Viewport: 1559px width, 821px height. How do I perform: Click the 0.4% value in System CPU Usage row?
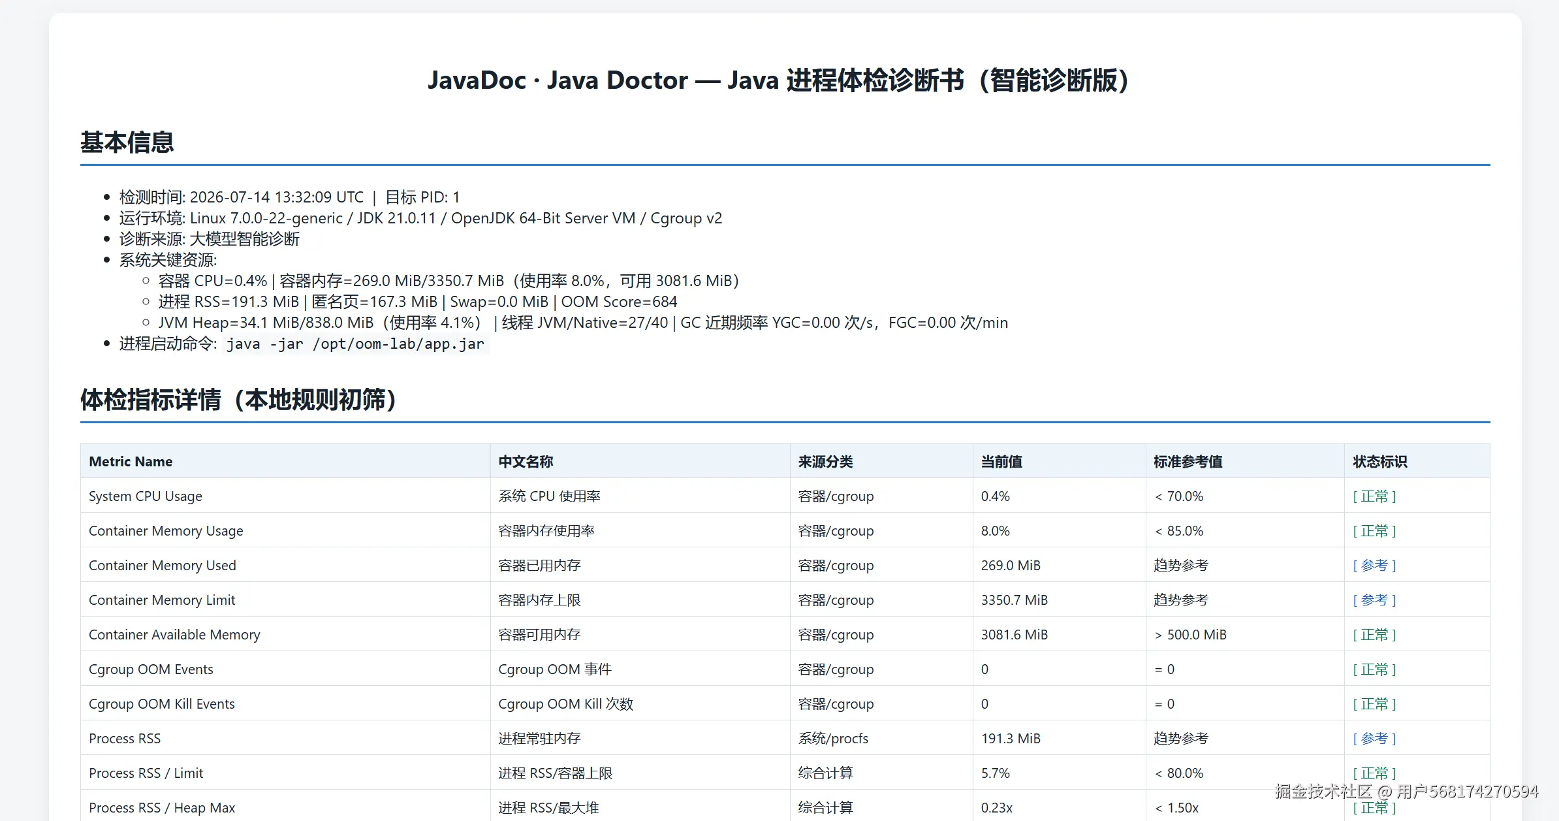pyautogui.click(x=995, y=496)
